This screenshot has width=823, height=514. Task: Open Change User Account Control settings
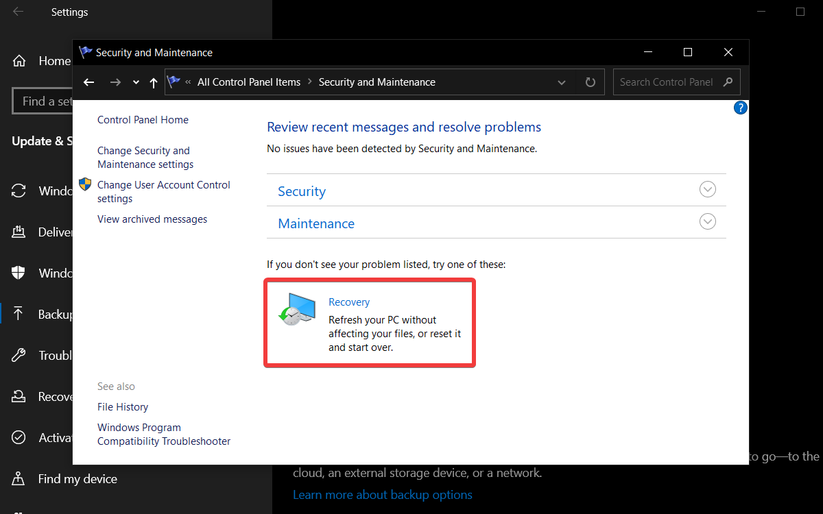(x=164, y=192)
